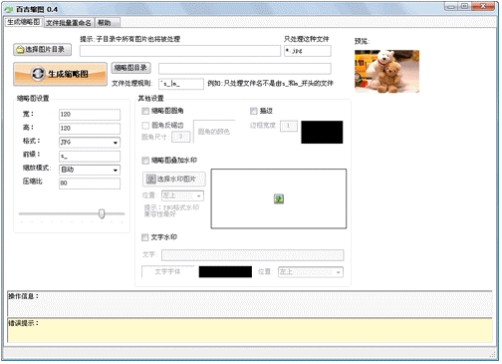Viewport: 502px width, 364px height.
Task: Click the 文字字体 font button
Action: pyautogui.click(x=168, y=271)
